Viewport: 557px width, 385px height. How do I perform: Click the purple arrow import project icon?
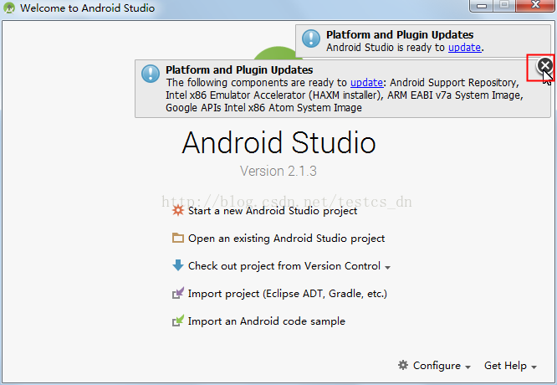[178, 293]
